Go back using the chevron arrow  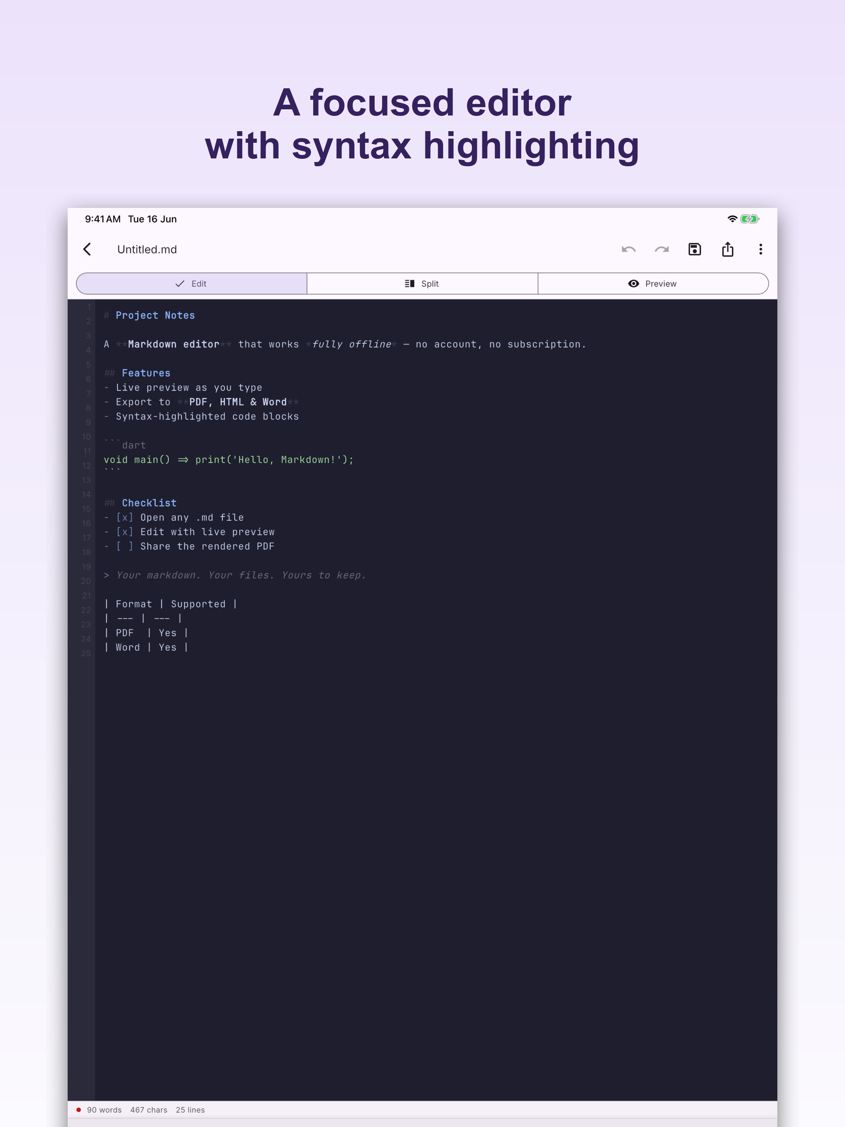tap(87, 249)
